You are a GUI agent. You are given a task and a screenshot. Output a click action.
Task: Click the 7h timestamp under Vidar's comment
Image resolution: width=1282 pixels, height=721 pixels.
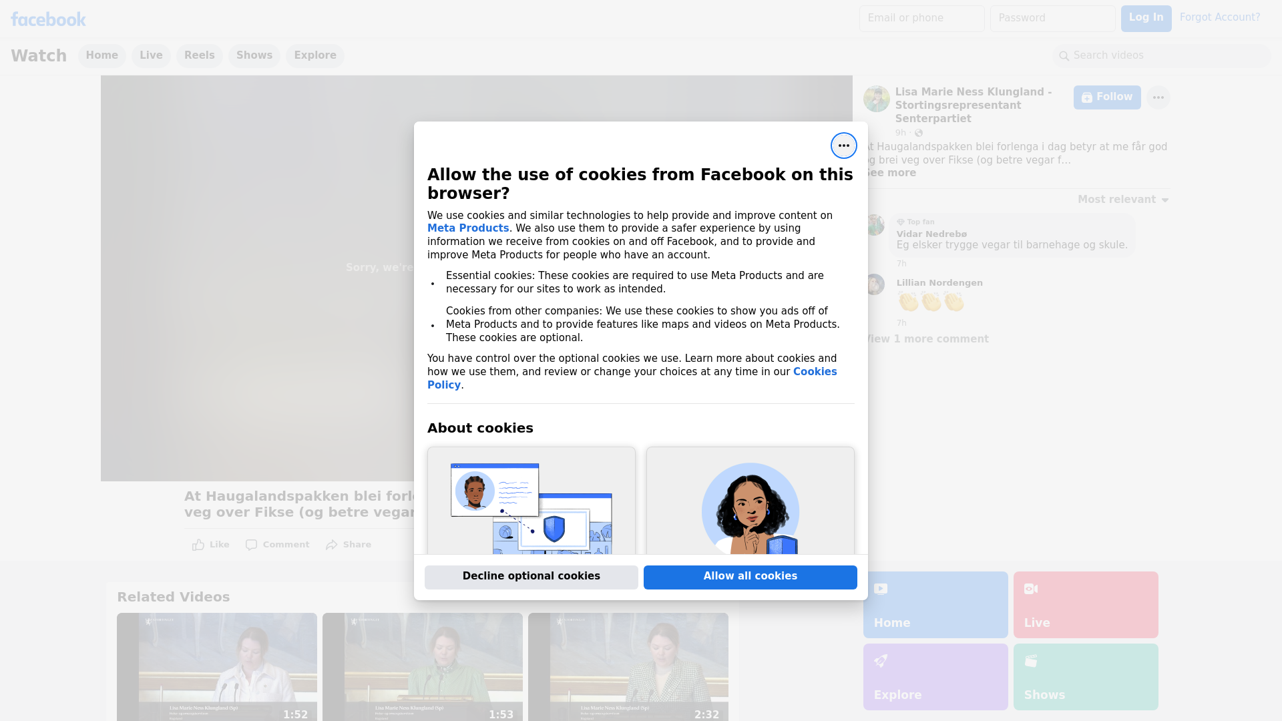tap(901, 264)
